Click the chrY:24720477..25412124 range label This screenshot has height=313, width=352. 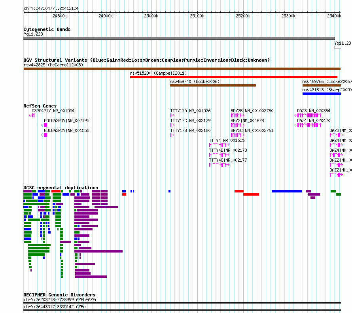point(51,9)
